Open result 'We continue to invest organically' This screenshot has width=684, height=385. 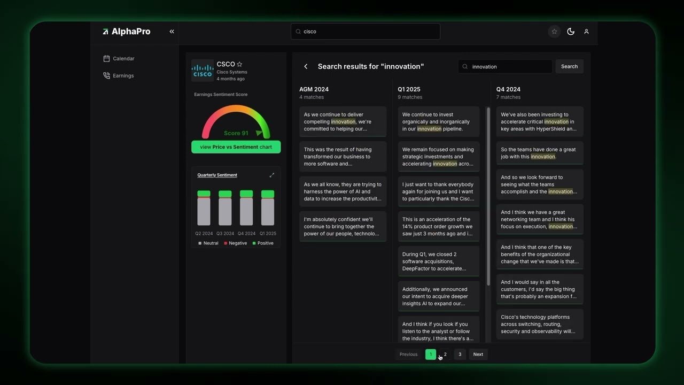coord(438,122)
